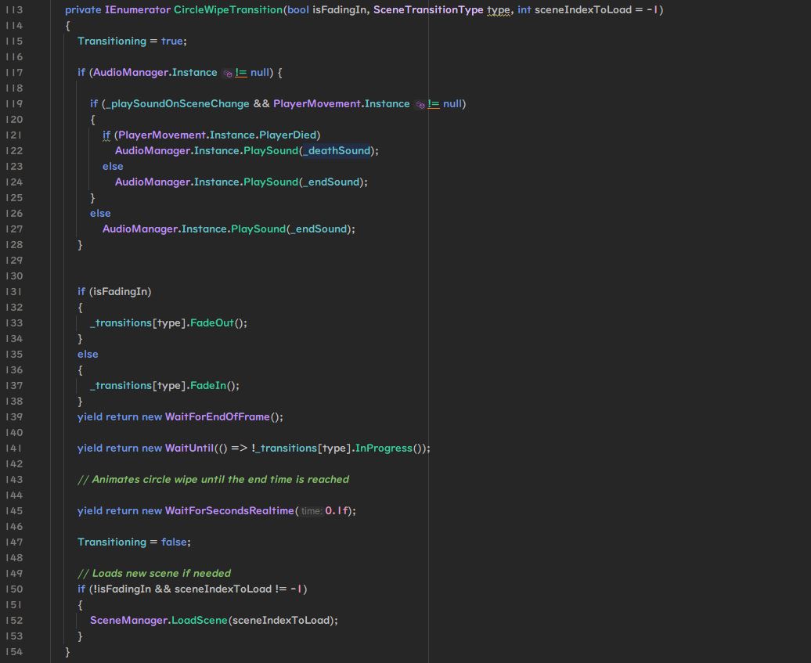Click the Unity null-check icon on line 119
The width and height of the screenshot is (811, 663).
click(x=420, y=104)
